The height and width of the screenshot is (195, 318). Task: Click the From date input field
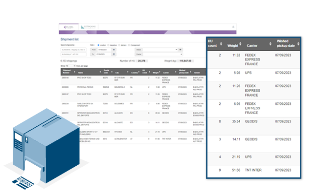click(104, 50)
